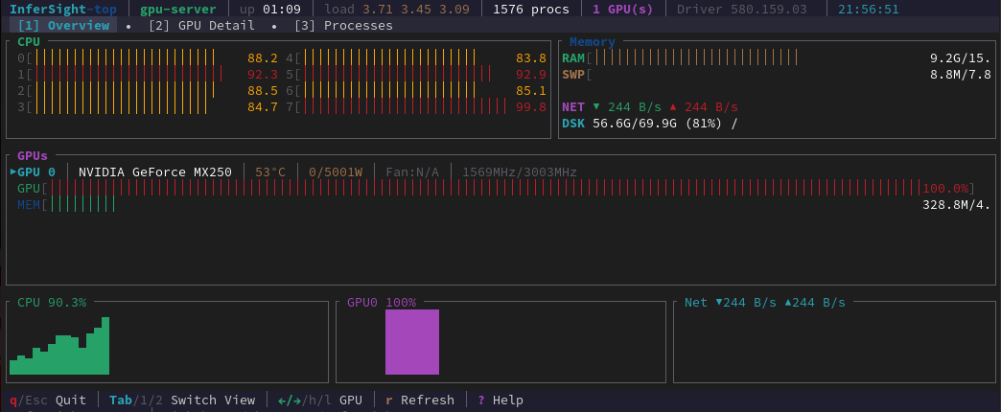
Task: Click the 0/5001W power reading
Action: pyautogui.click(x=336, y=172)
